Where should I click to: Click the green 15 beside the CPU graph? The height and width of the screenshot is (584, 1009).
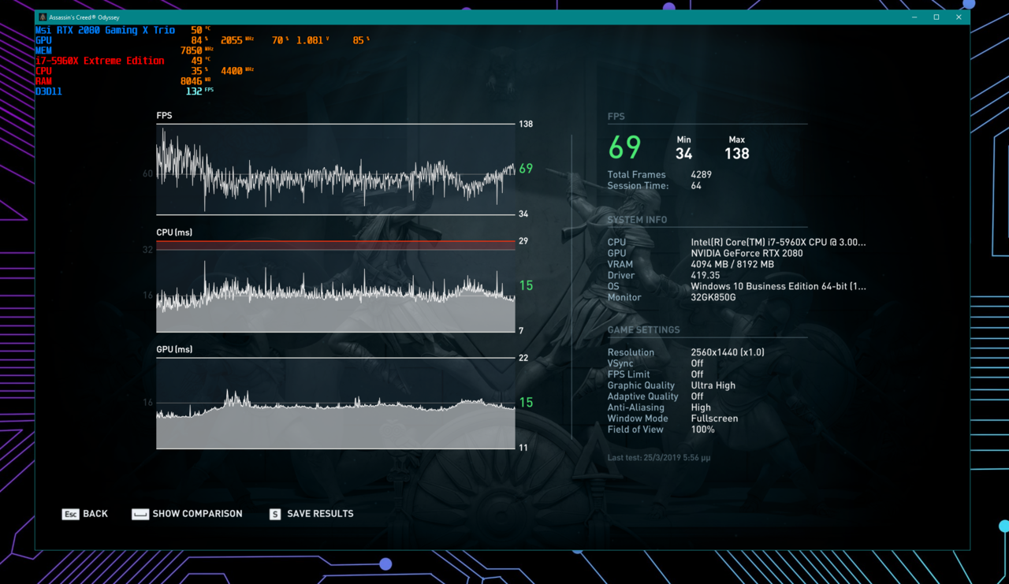(526, 285)
